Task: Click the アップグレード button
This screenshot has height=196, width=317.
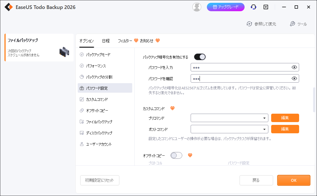Action: click(x=226, y=7)
